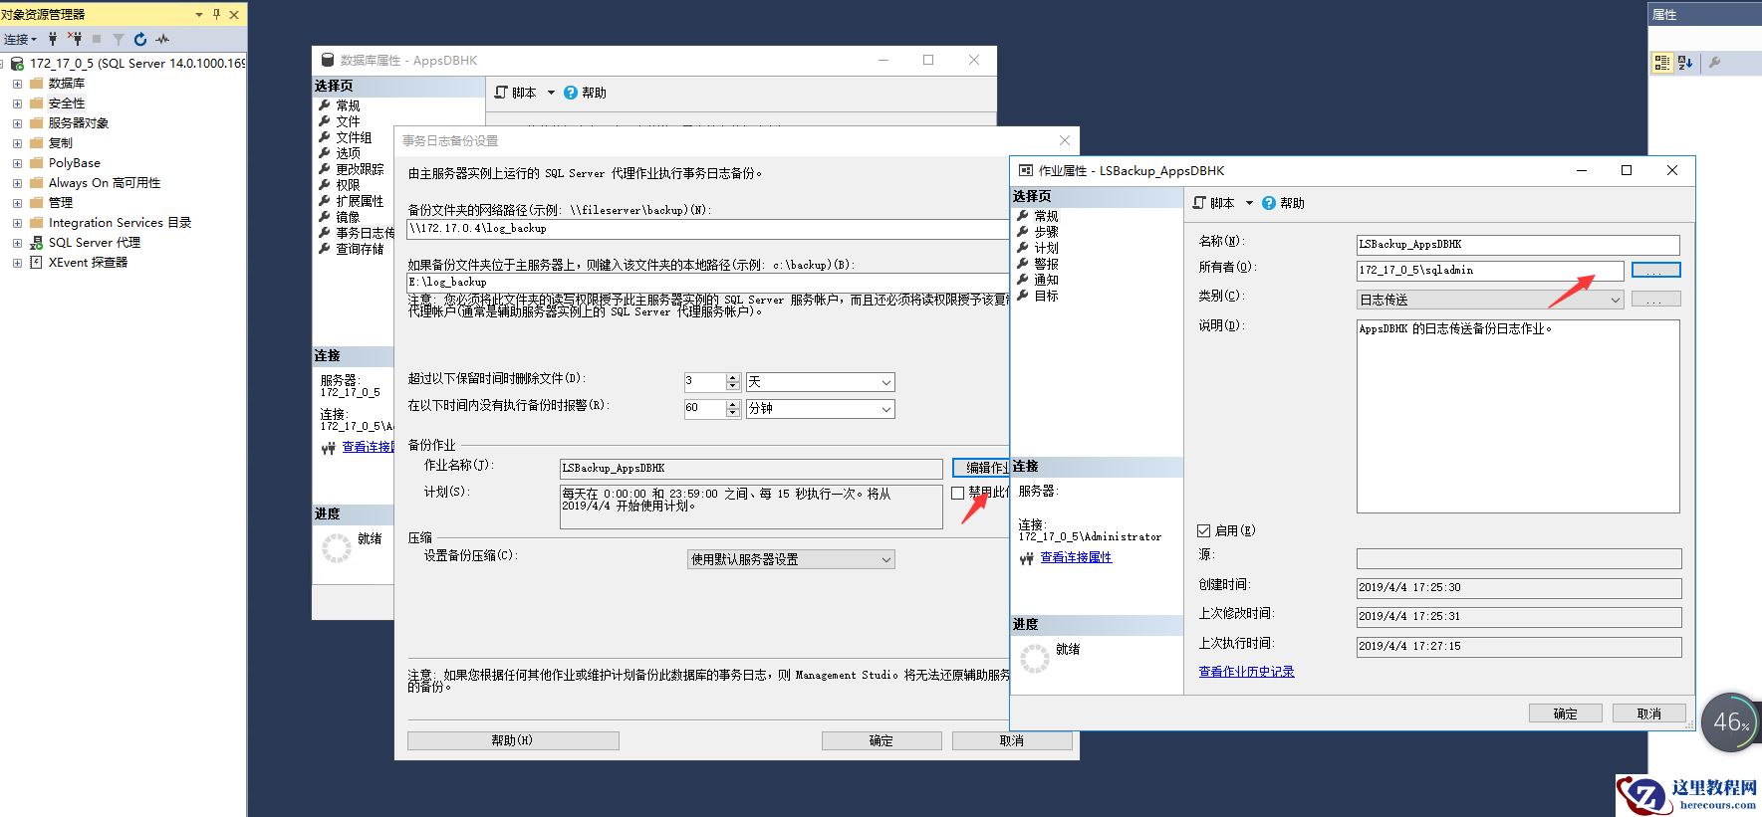Click 取消 in 作业属性 window

coord(1648,713)
